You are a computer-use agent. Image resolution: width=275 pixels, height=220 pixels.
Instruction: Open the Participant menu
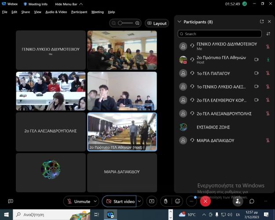tap(79, 12)
